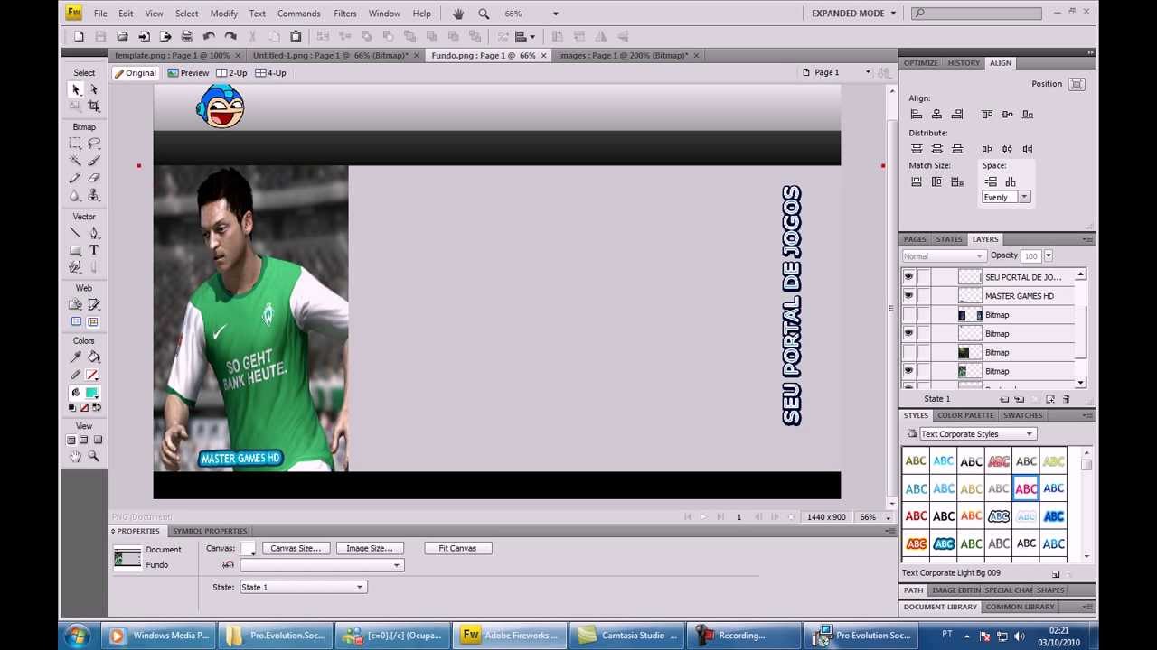Click the Fit Canvas button
1157x650 pixels.
click(x=457, y=548)
